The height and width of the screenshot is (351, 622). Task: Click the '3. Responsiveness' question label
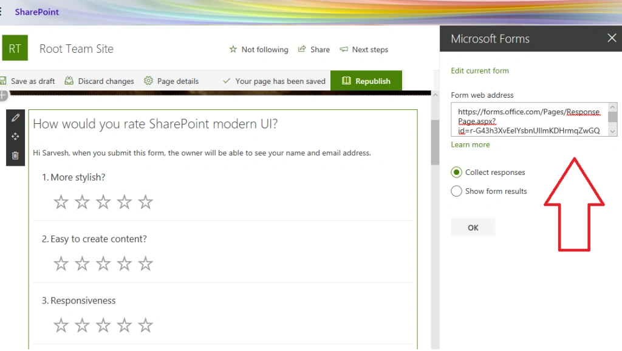[x=78, y=301]
